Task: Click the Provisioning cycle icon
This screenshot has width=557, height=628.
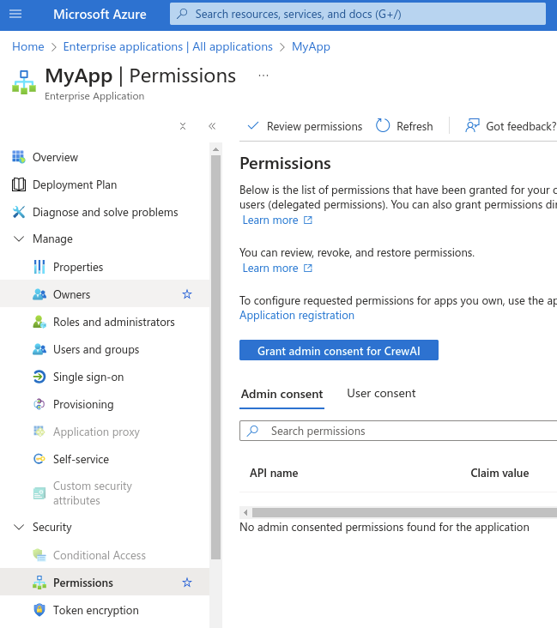Action: [x=39, y=404]
